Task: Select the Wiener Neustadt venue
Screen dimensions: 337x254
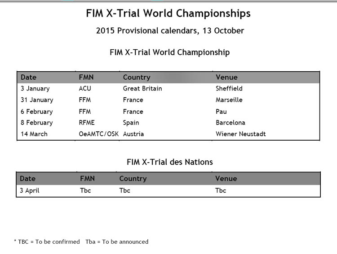Action: [241, 134]
